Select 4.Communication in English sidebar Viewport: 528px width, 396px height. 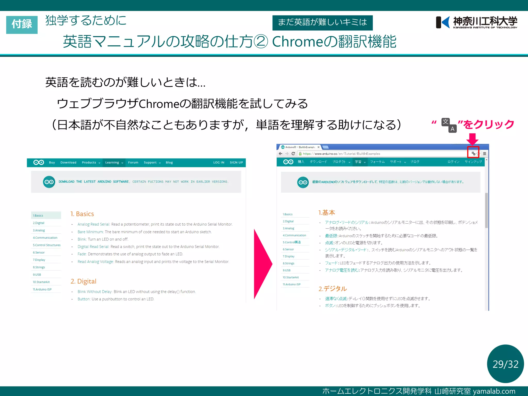click(46, 238)
